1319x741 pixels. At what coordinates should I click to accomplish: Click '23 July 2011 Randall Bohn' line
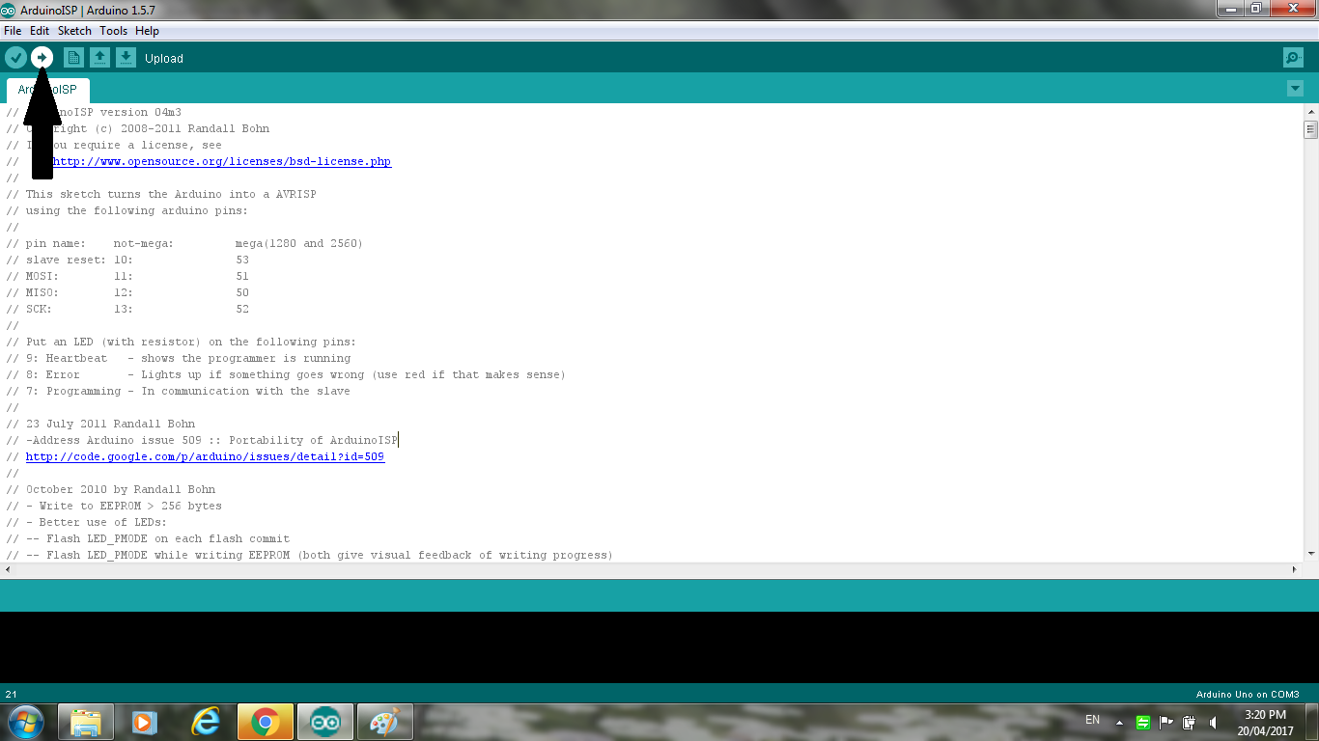point(100,424)
